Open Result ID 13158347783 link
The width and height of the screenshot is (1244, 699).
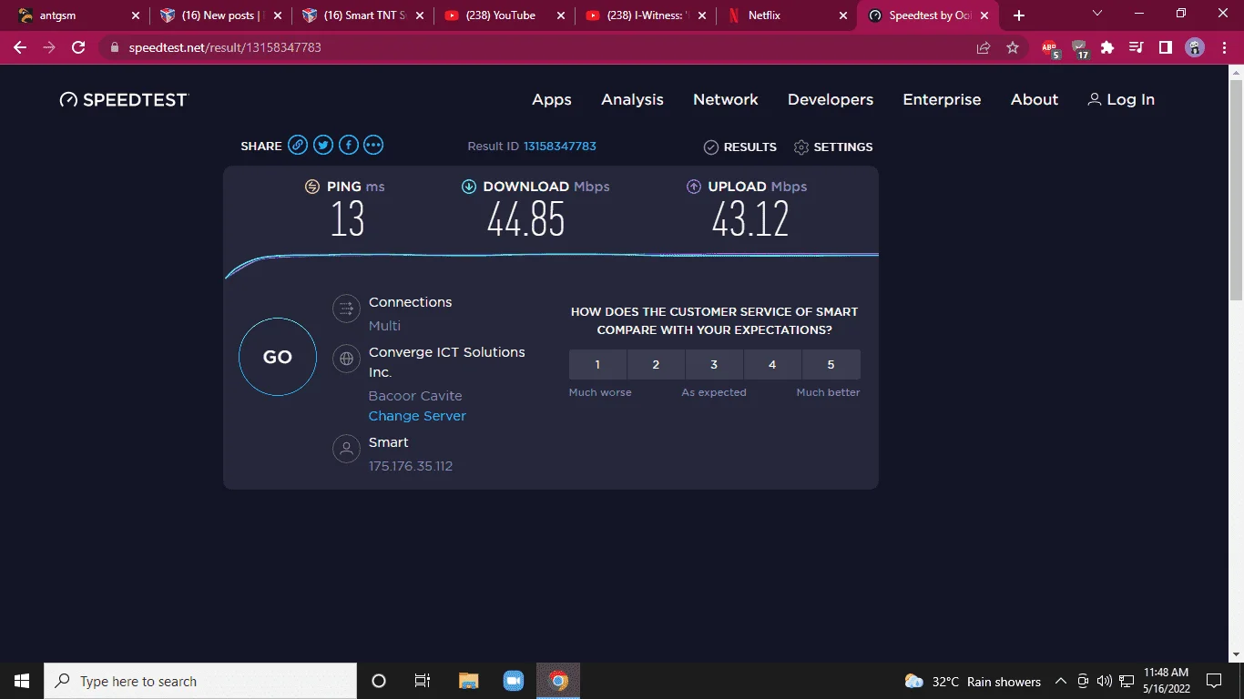[x=560, y=147]
